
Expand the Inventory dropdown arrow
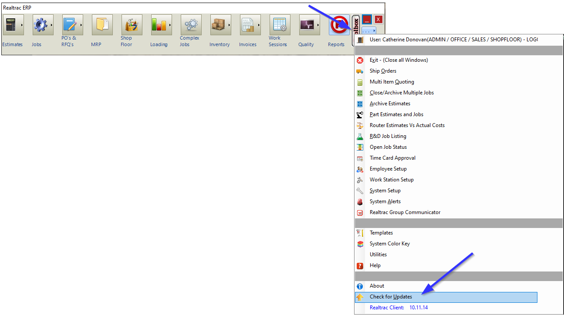click(x=228, y=25)
